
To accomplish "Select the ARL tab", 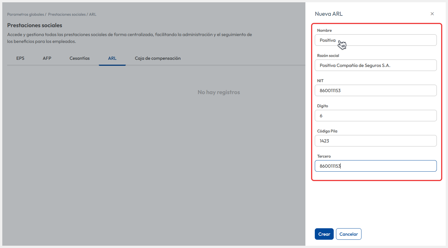I will (x=112, y=58).
